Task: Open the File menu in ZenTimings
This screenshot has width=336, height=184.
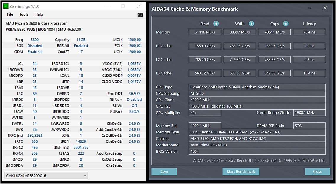Action: point(10,14)
